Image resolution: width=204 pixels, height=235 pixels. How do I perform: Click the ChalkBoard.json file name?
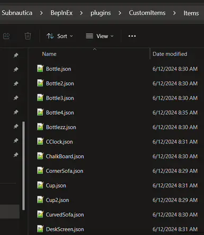[x=65, y=156]
